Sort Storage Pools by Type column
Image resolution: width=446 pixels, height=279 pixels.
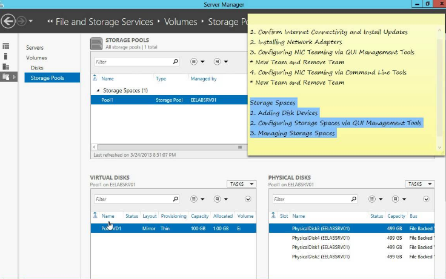(x=161, y=79)
